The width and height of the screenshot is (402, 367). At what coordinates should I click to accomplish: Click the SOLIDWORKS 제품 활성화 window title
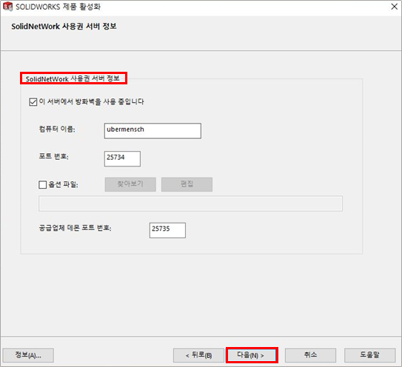pos(58,7)
